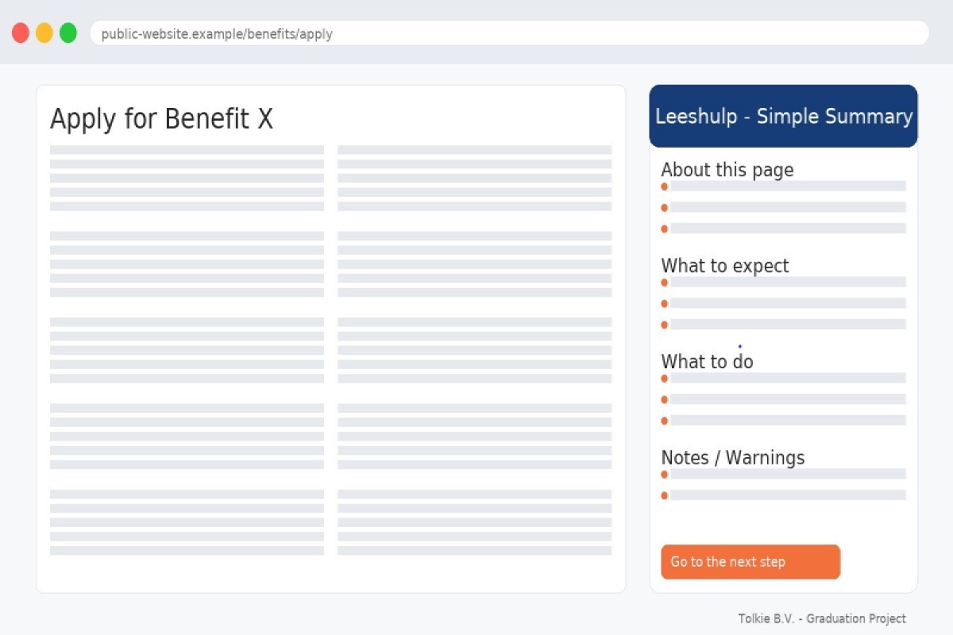This screenshot has height=635, width=953.
Task: Expand the What to expect section heading
Action: pos(724,266)
